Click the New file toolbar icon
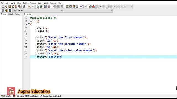This screenshot has width=177, height=99. (3, 7)
